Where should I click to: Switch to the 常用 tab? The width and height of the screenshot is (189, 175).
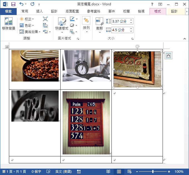25,11
